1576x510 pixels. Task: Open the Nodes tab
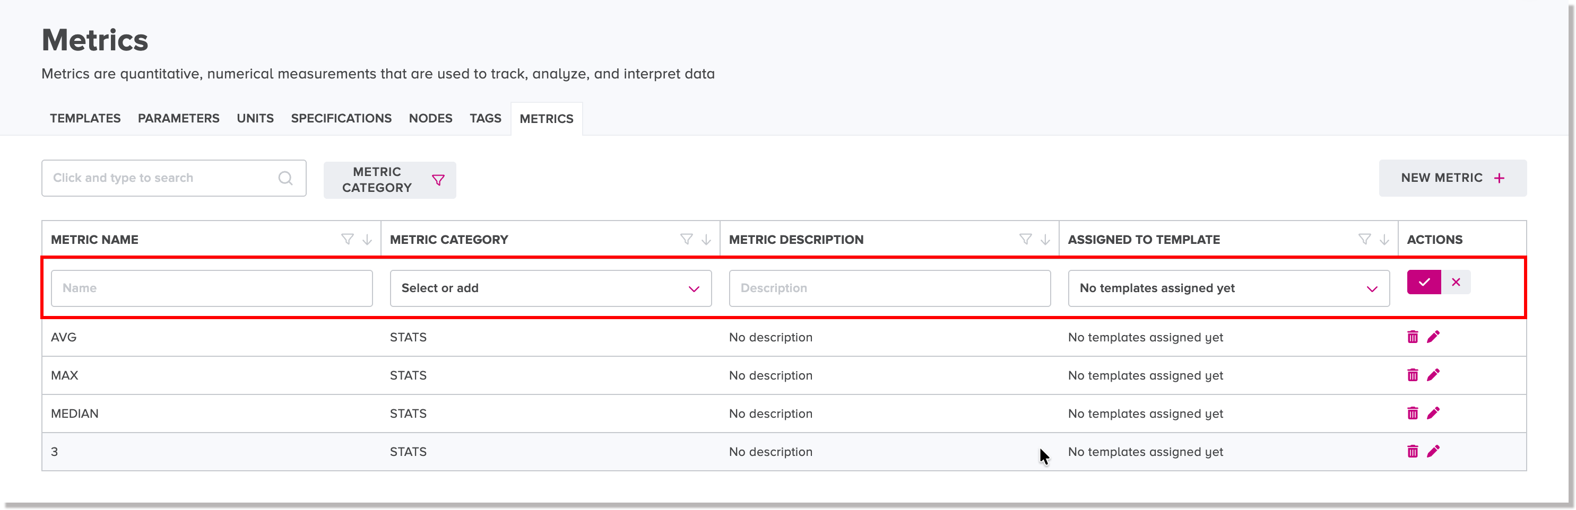click(431, 119)
